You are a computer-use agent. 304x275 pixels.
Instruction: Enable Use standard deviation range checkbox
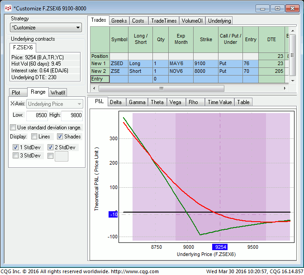pos(13,128)
